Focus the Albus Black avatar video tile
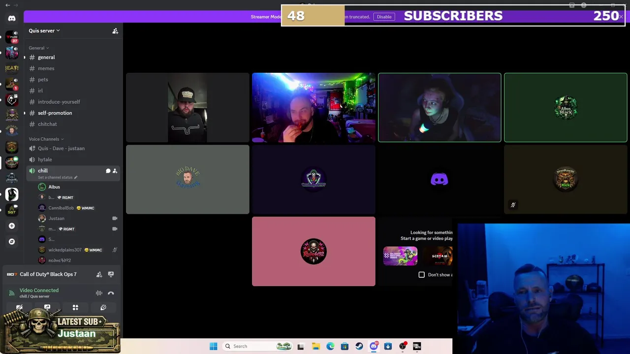The image size is (630, 354). 566,107
